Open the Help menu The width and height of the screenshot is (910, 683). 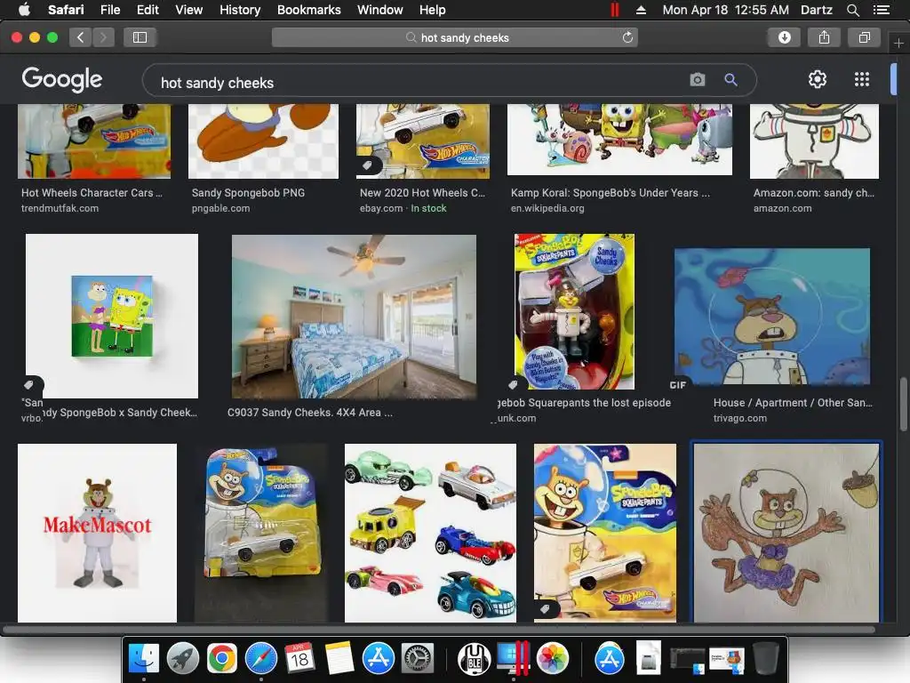[x=433, y=10]
